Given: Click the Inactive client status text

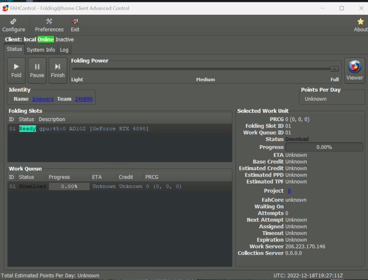Looking at the screenshot, I should 64,40.
